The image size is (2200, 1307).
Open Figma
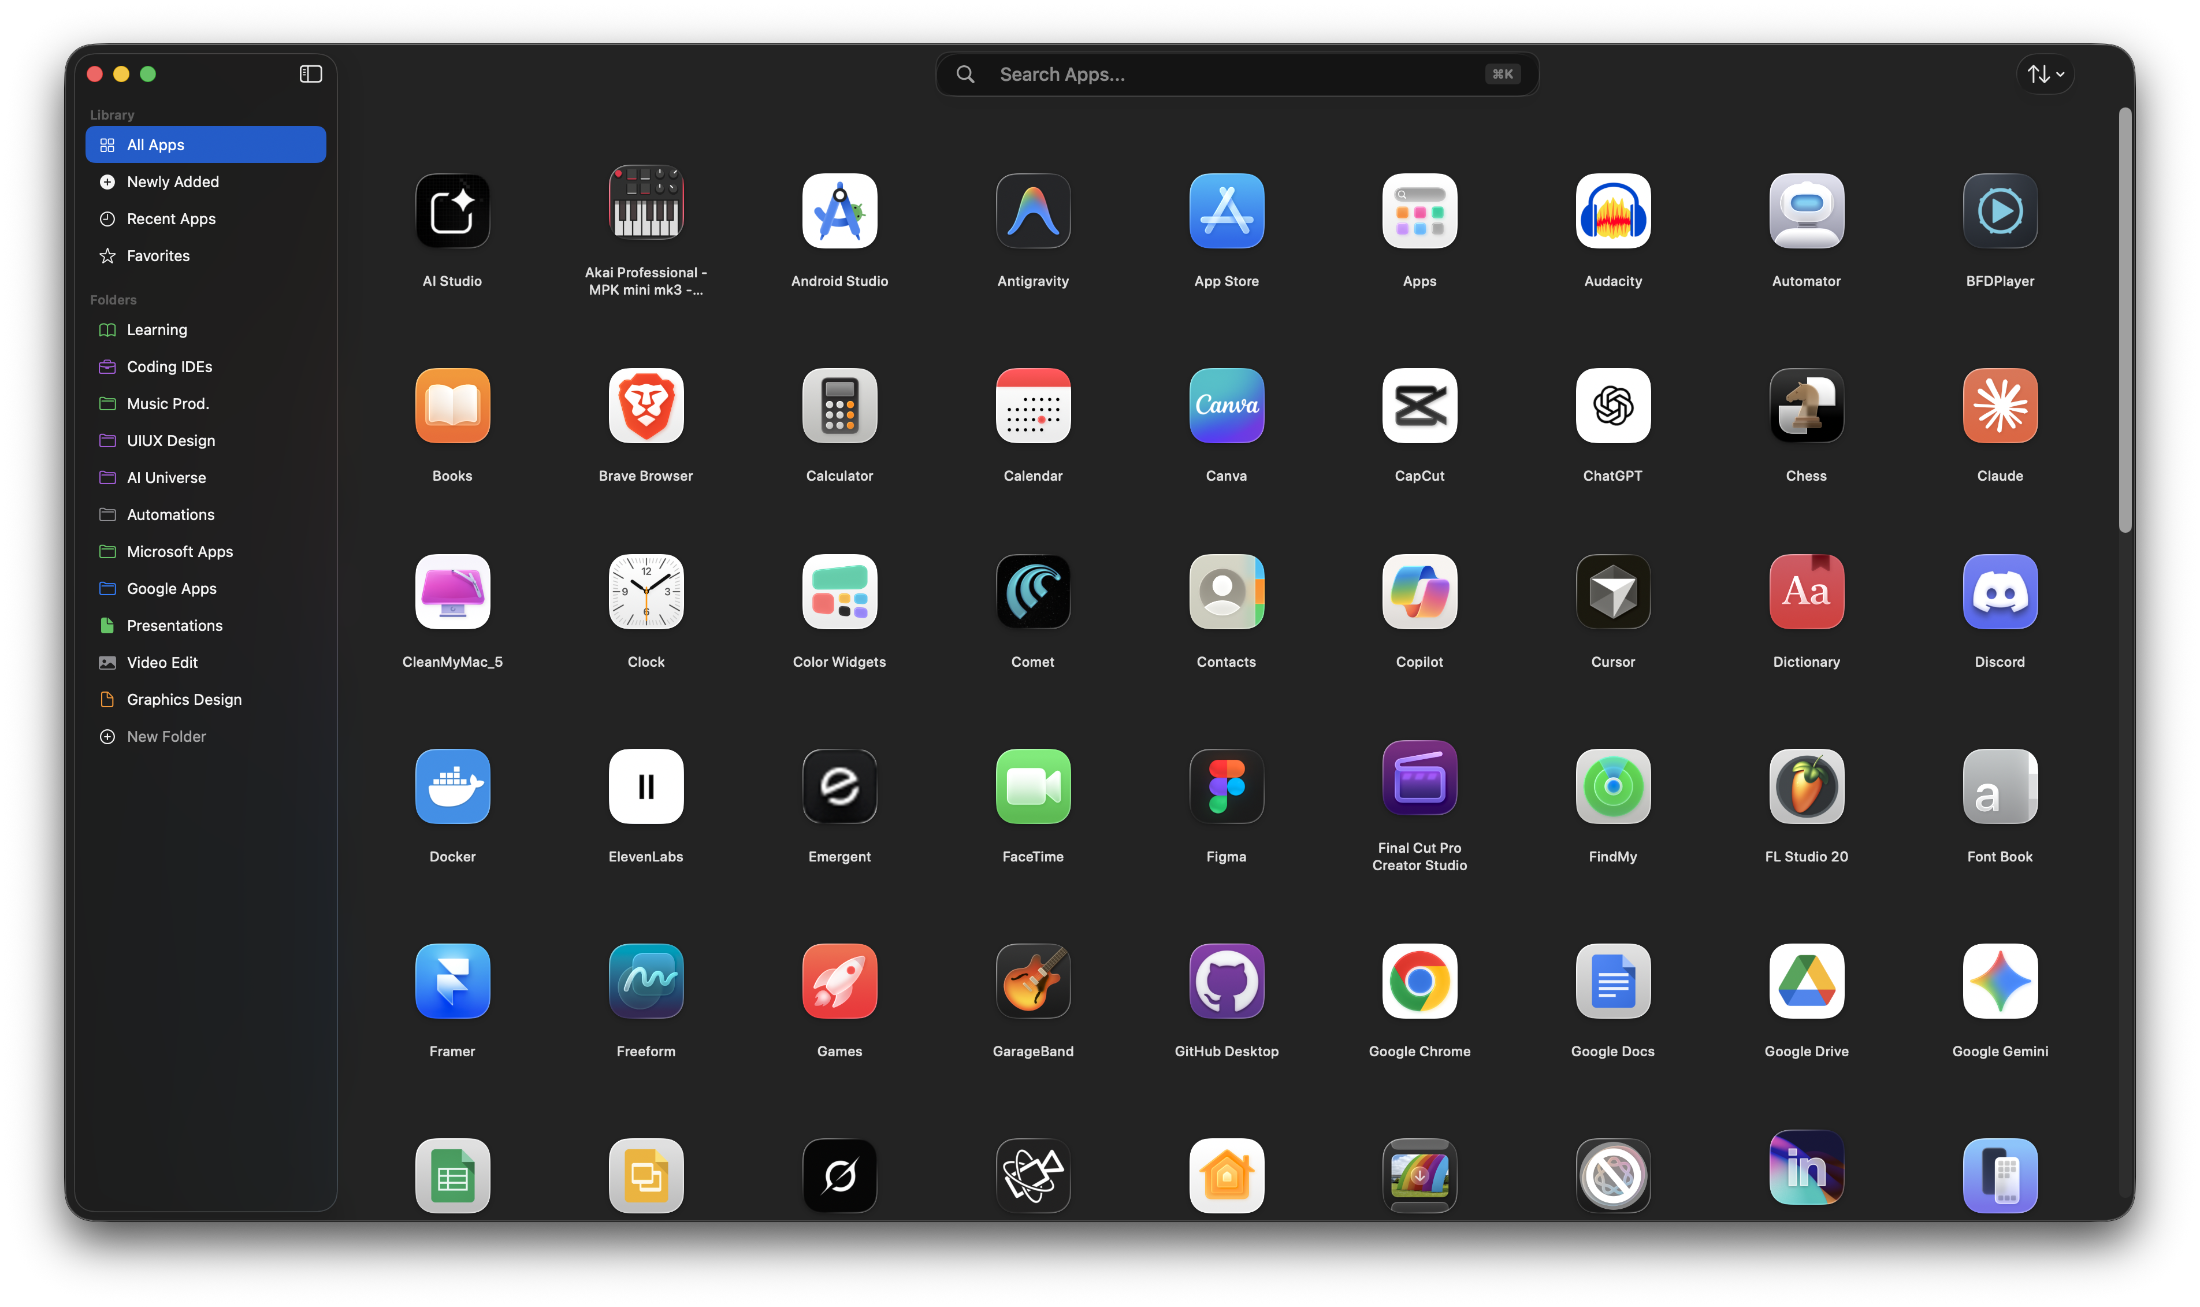pos(1225,786)
